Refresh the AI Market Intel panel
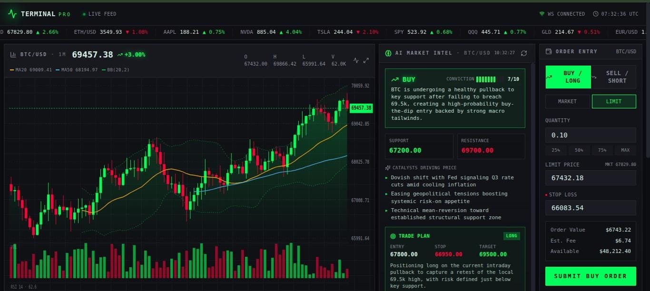The height and width of the screenshot is (291, 650). pos(524,53)
